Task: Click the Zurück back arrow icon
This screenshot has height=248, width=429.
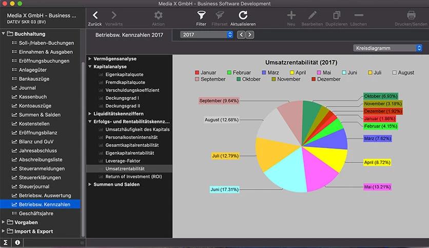Action: point(95,15)
